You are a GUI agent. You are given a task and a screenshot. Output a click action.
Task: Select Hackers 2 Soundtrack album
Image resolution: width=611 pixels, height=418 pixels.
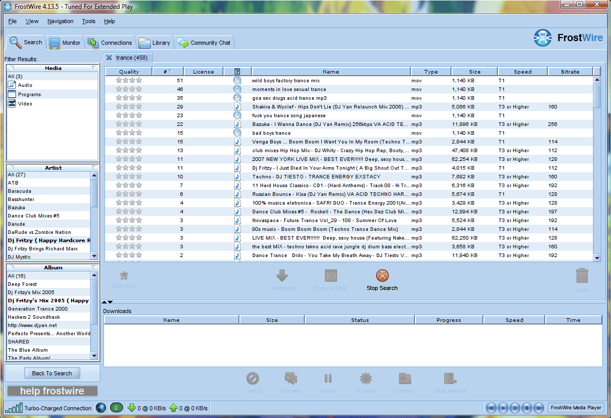[49, 317]
